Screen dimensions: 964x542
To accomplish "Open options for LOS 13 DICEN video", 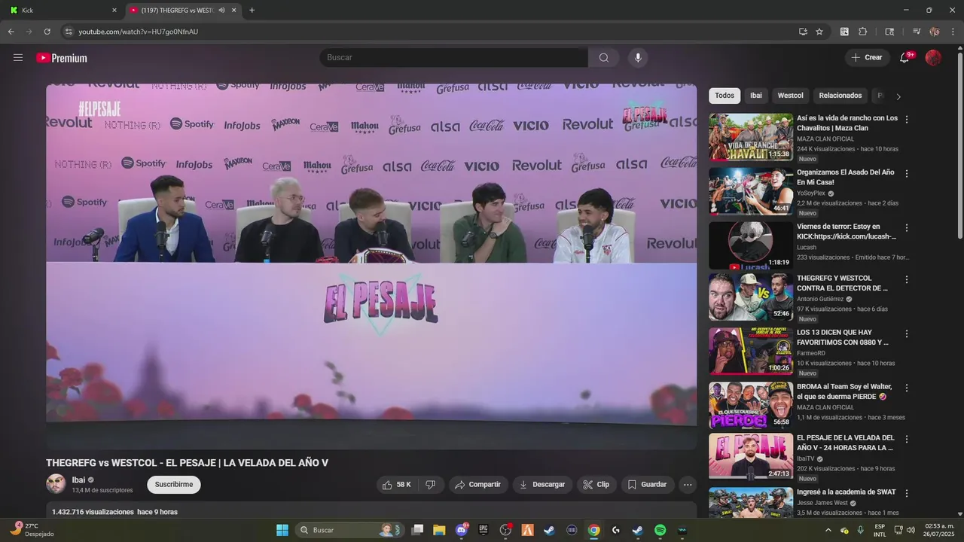I will (907, 333).
